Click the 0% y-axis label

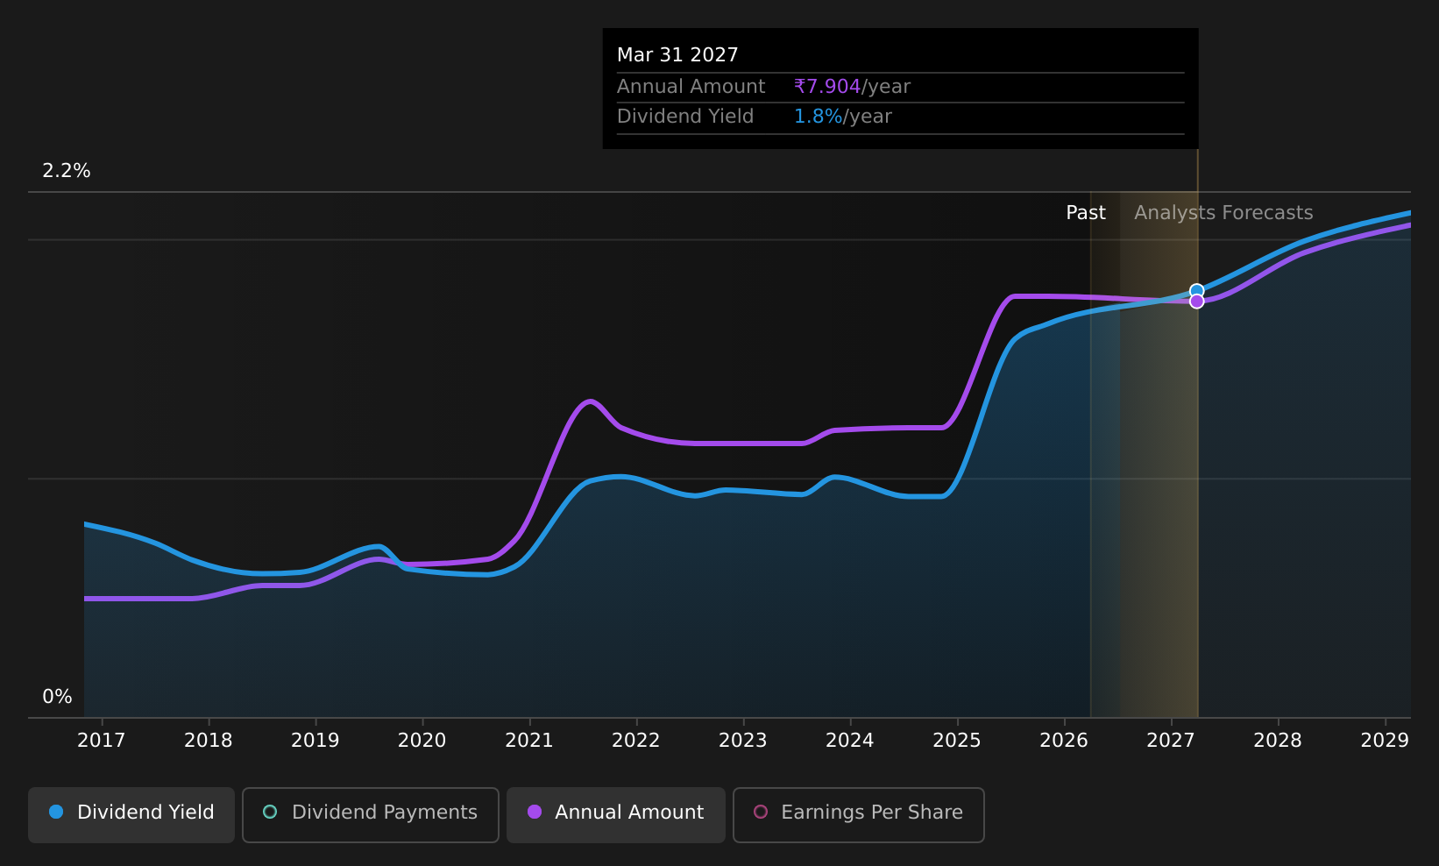point(58,697)
